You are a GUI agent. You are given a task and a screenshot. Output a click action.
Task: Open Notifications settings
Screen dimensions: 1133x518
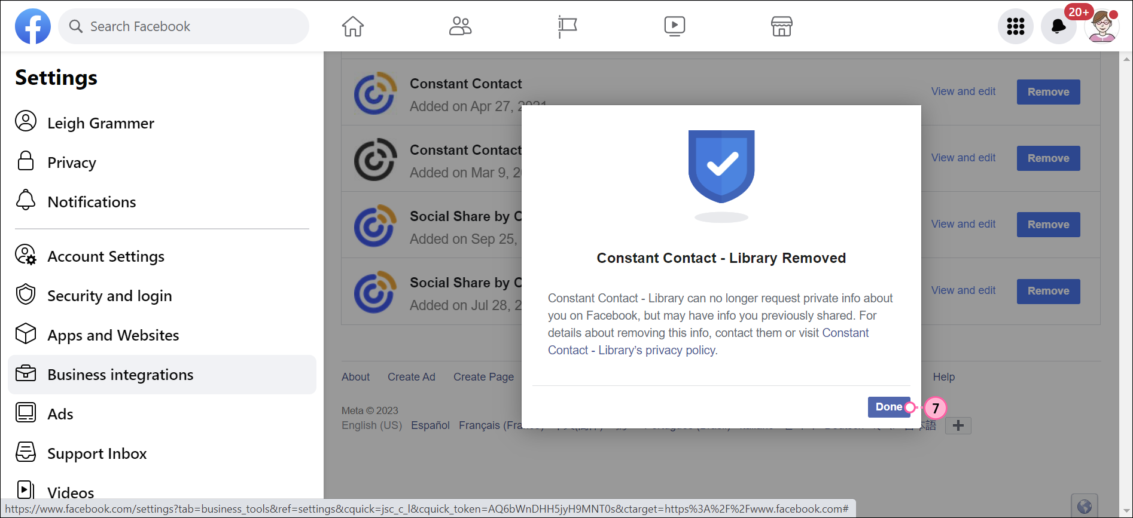pyautogui.click(x=162, y=201)
